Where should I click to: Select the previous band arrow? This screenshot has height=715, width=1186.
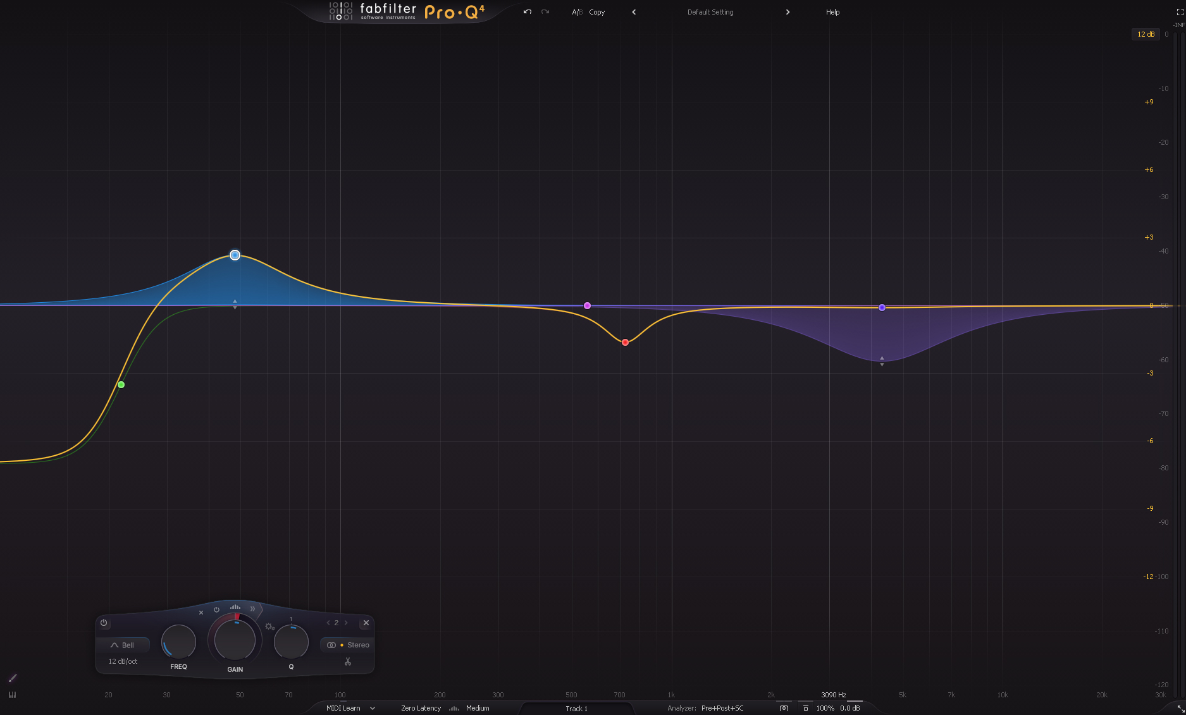click(x=328, y=623)
